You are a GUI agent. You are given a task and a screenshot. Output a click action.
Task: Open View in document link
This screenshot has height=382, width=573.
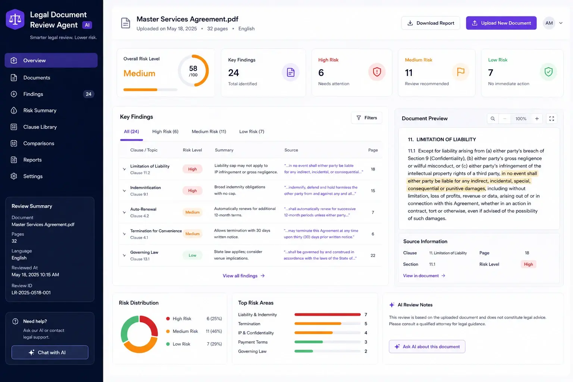pos(424,276)
